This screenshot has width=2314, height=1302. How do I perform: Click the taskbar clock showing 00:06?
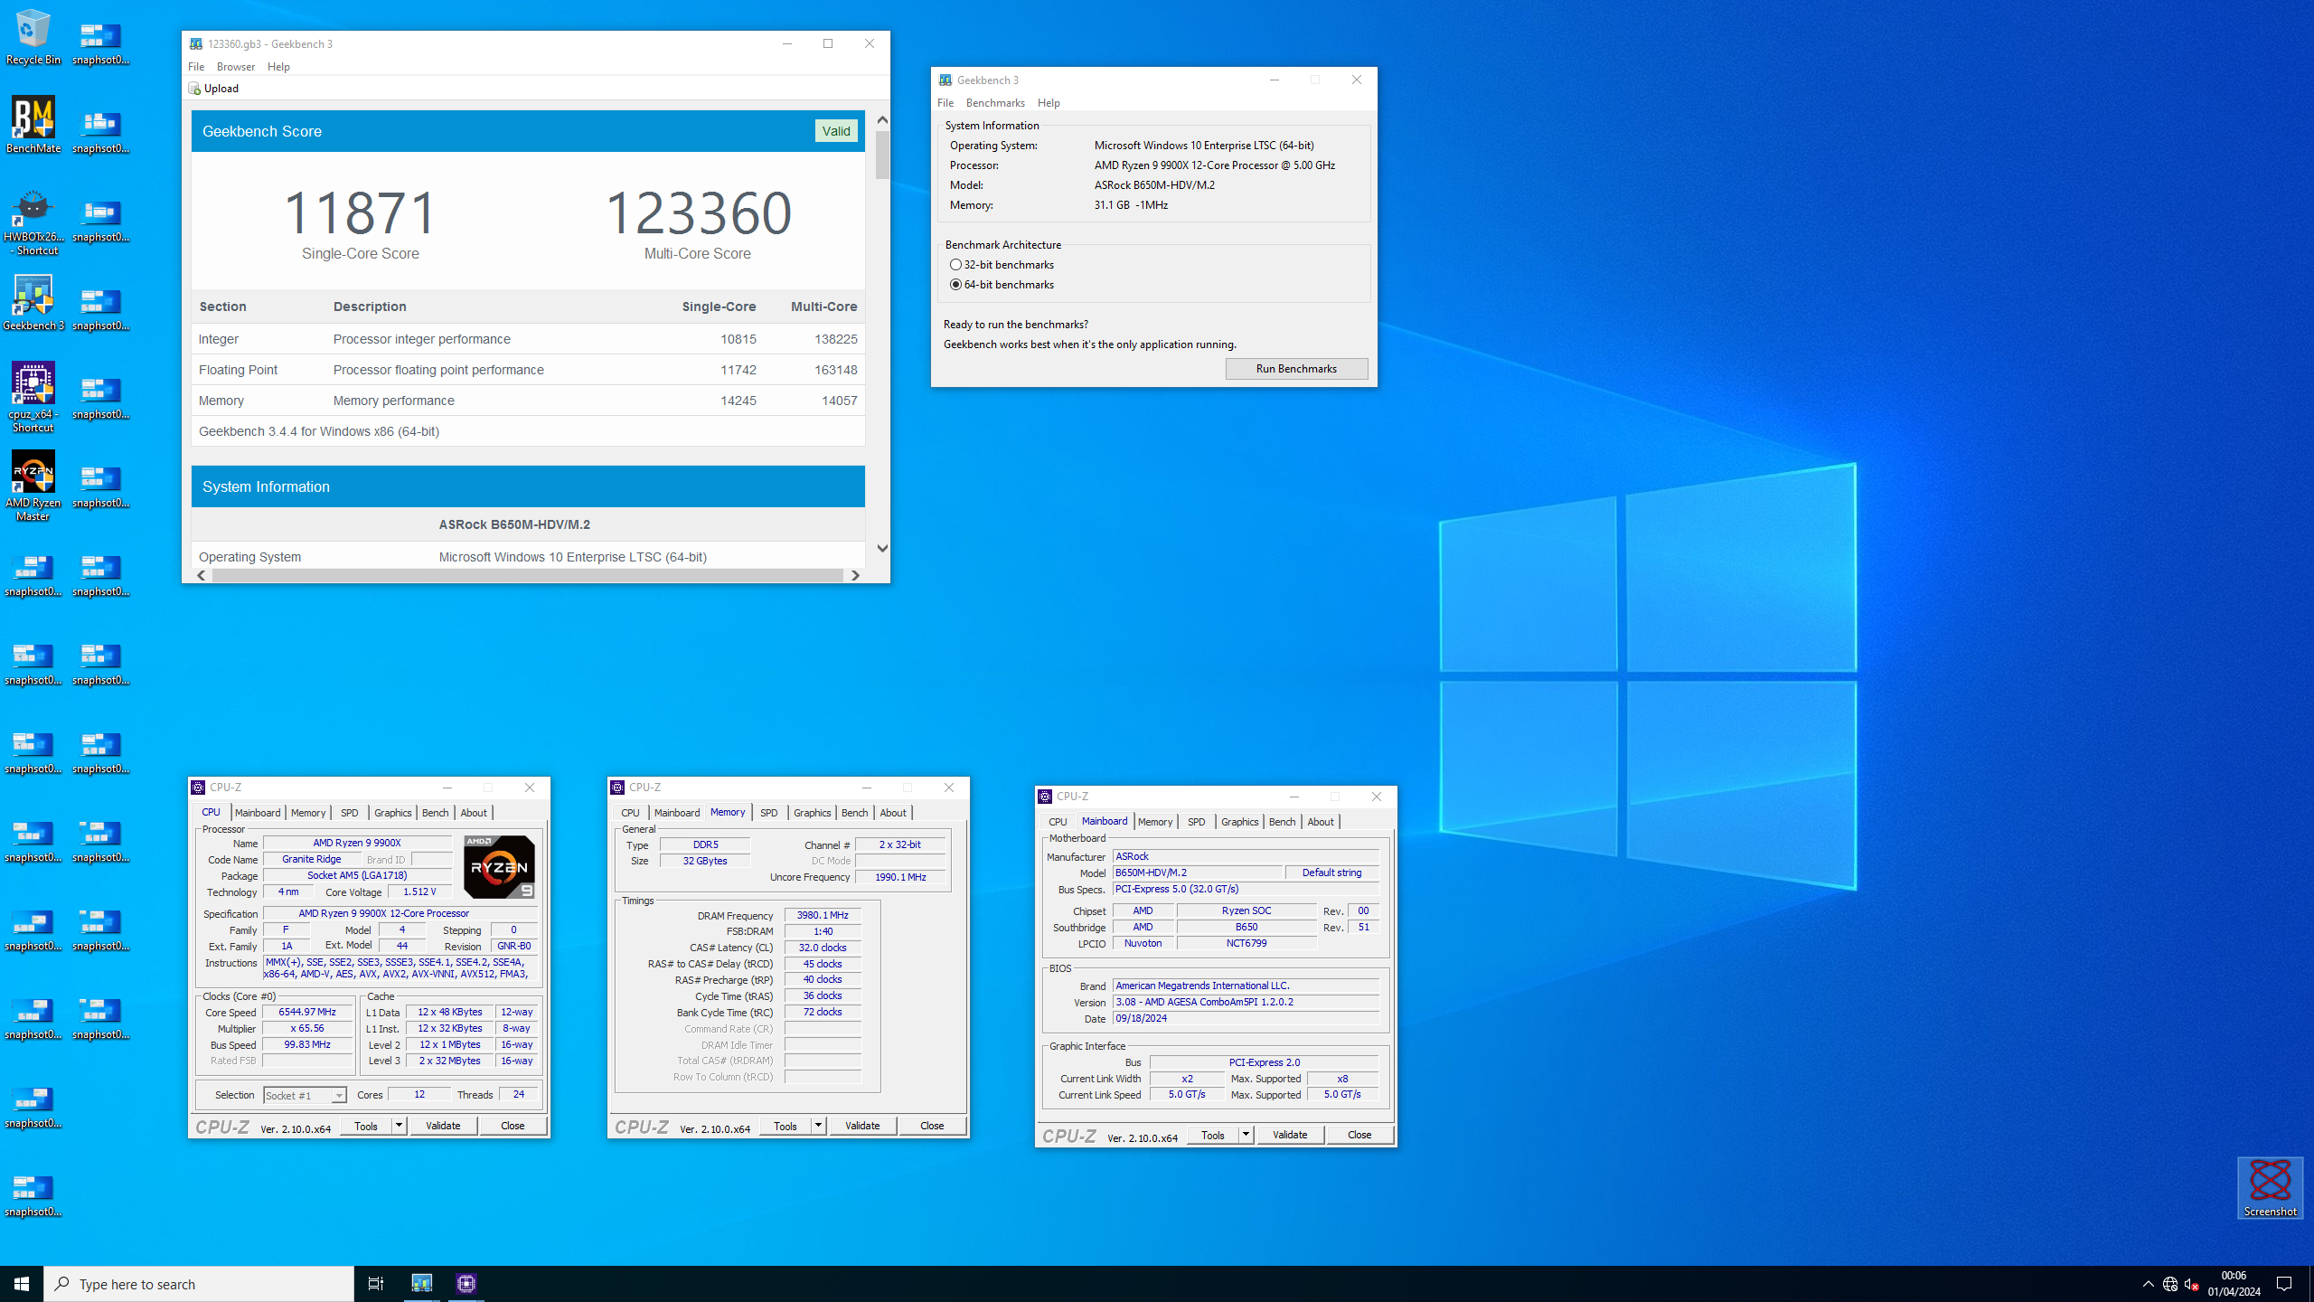2234,1284
